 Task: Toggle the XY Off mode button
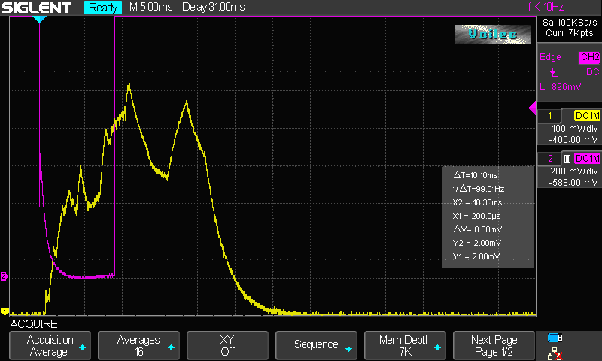(x=227, y=346)
